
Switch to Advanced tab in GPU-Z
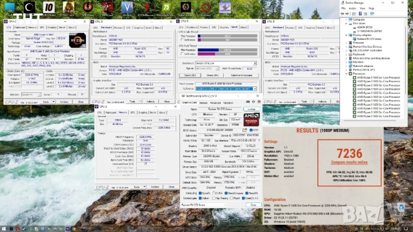pyautogui.click(x=215, y=102)
